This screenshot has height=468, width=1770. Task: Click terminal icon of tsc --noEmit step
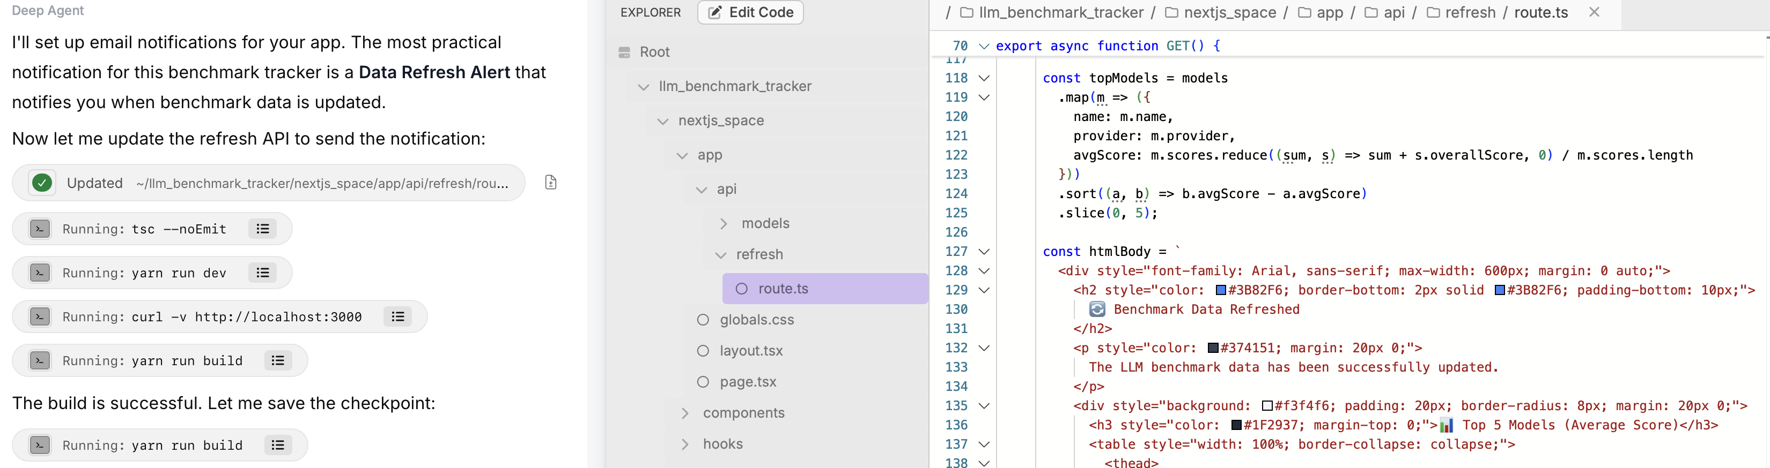40,229
